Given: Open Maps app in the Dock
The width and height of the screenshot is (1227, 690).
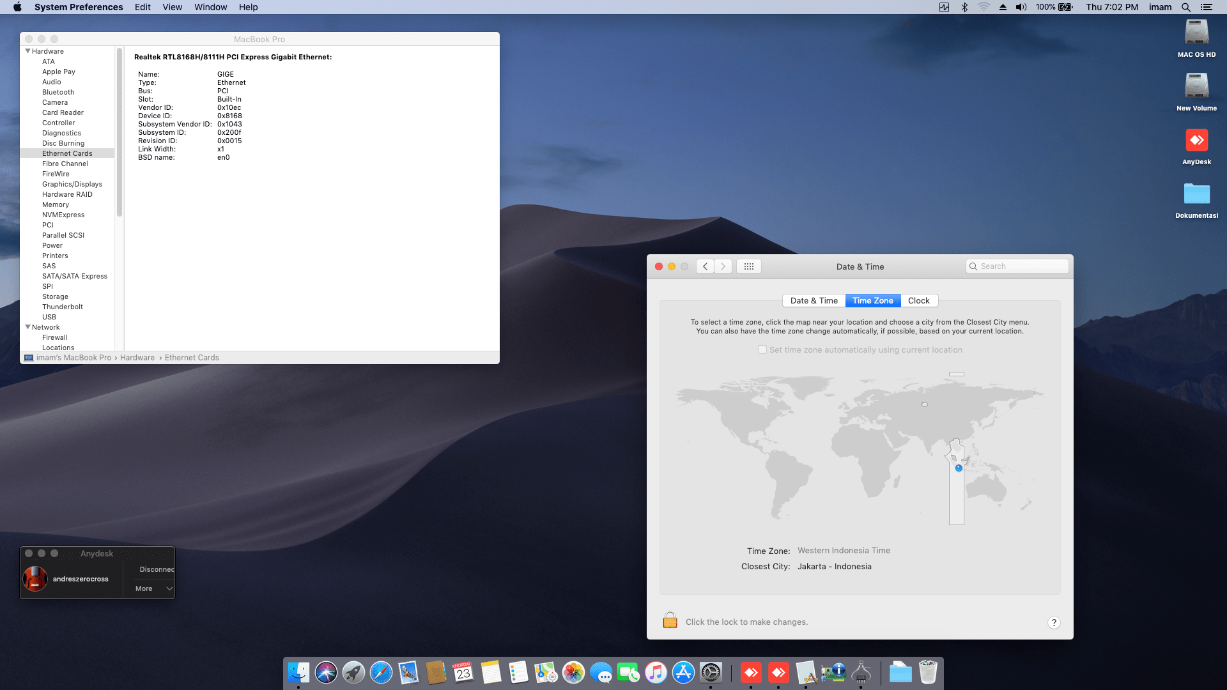Looking at the screenshot, I should (x=546, y=672).
